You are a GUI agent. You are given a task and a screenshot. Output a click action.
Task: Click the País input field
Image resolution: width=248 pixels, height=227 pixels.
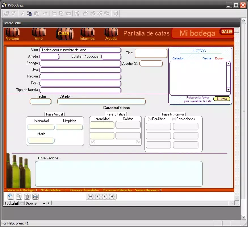[x=80, y=83]
